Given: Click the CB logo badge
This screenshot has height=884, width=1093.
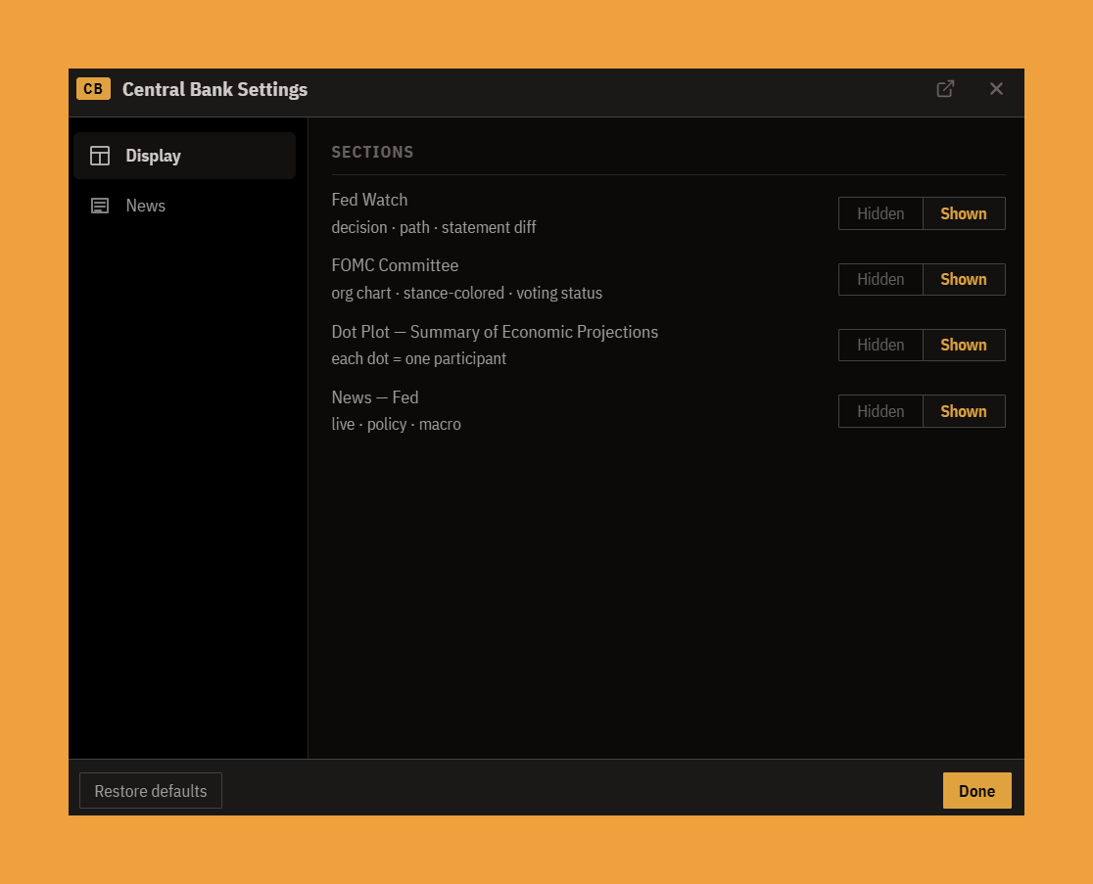Looking at the screenshot, I should 93,89.
